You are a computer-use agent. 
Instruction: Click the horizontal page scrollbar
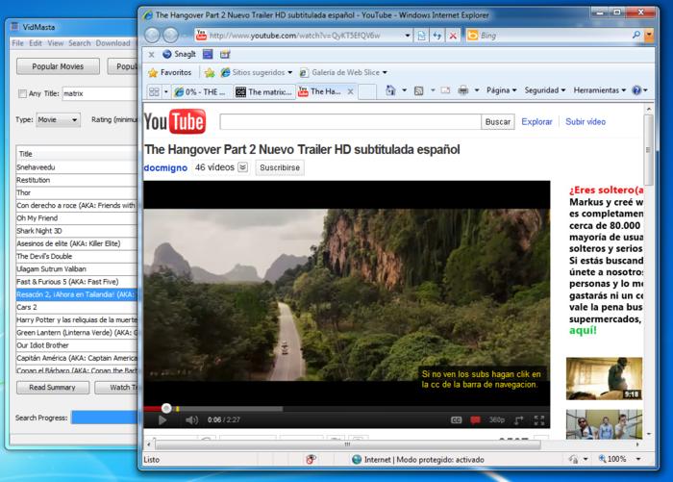click(347, 444)
